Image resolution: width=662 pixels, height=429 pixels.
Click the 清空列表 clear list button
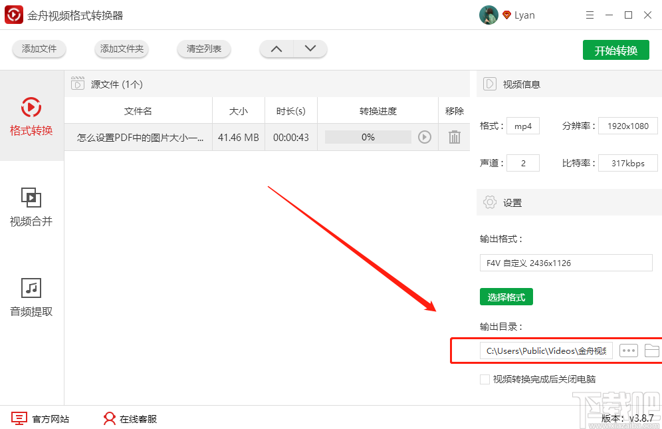click(x=203, y=49)
